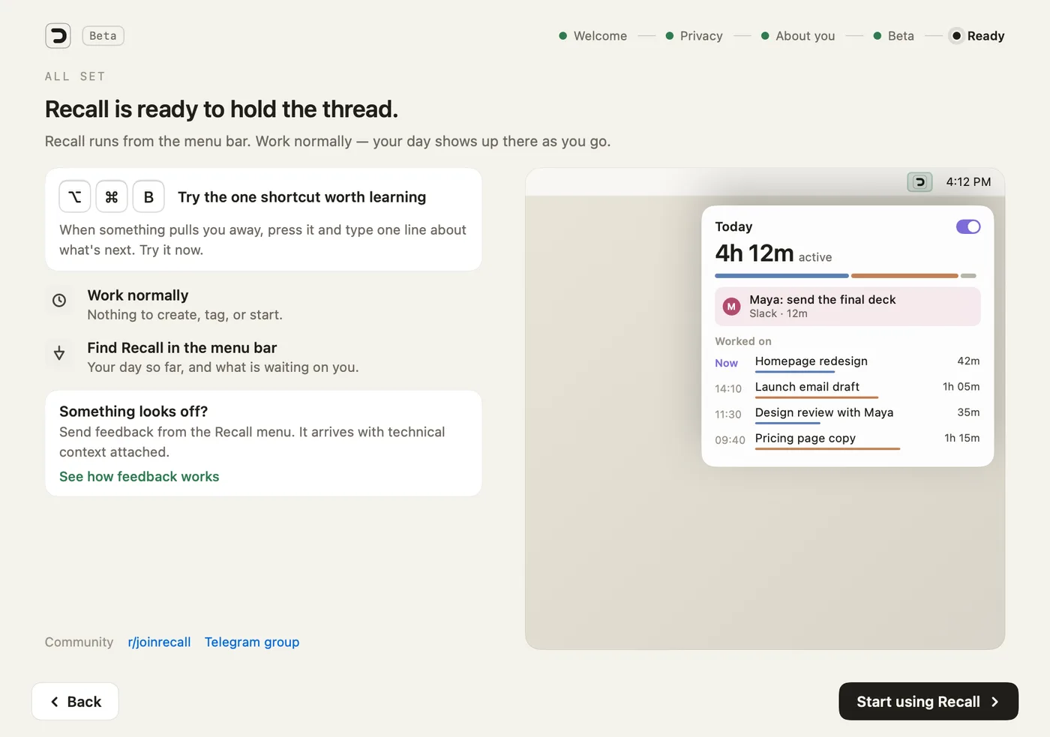Click the Recall logo in the header

(58, 36)
